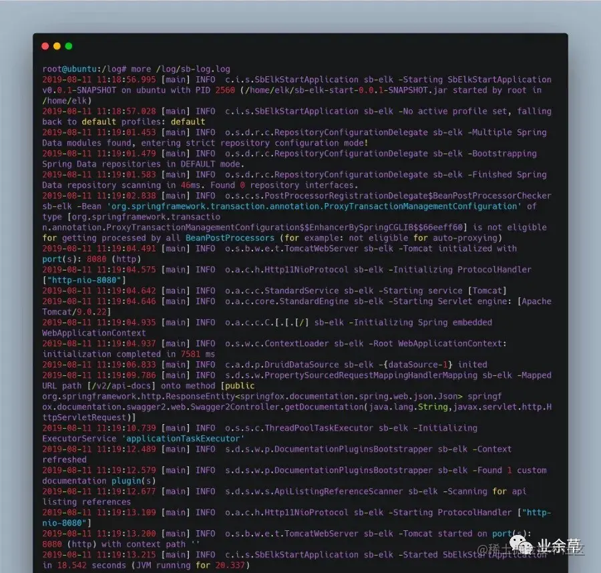Click the version text 'Tomcat/9.0.22]'
The image size is (601, 573).
click(x=77, y=312)
